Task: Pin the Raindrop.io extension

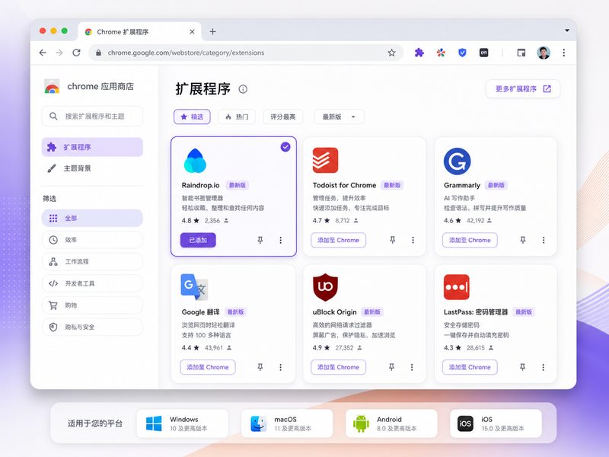Action: 260,240
